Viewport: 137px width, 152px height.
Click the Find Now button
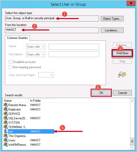(122, 53)
